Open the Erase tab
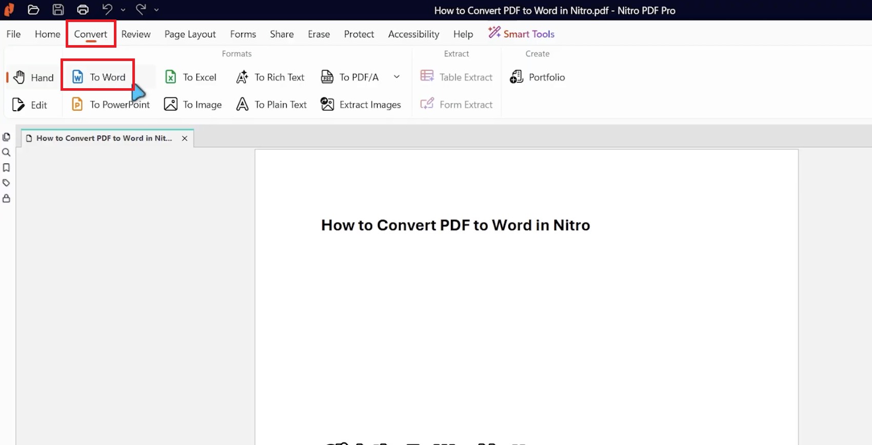This screenshot has height=445, width=872. pos(319,34)
